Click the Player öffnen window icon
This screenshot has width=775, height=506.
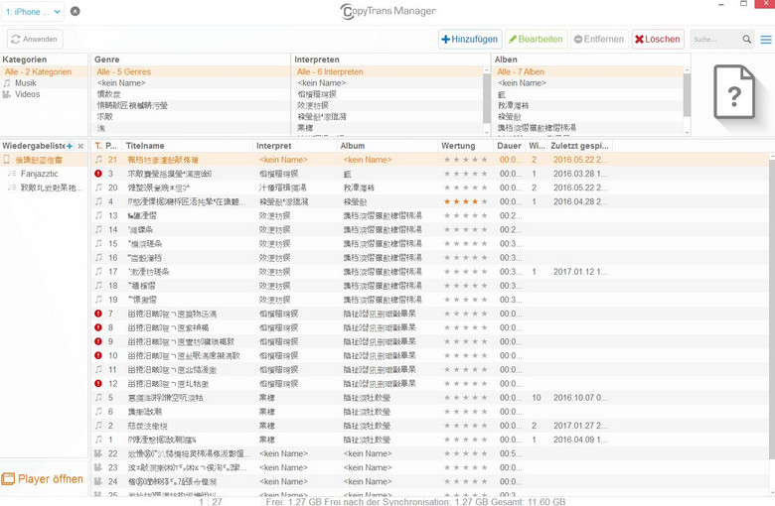point(8,479)
